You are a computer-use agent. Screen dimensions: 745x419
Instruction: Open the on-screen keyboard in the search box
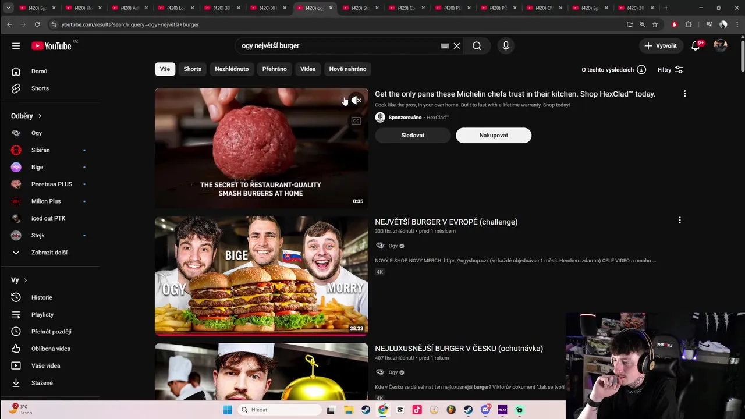click(445, 46)
